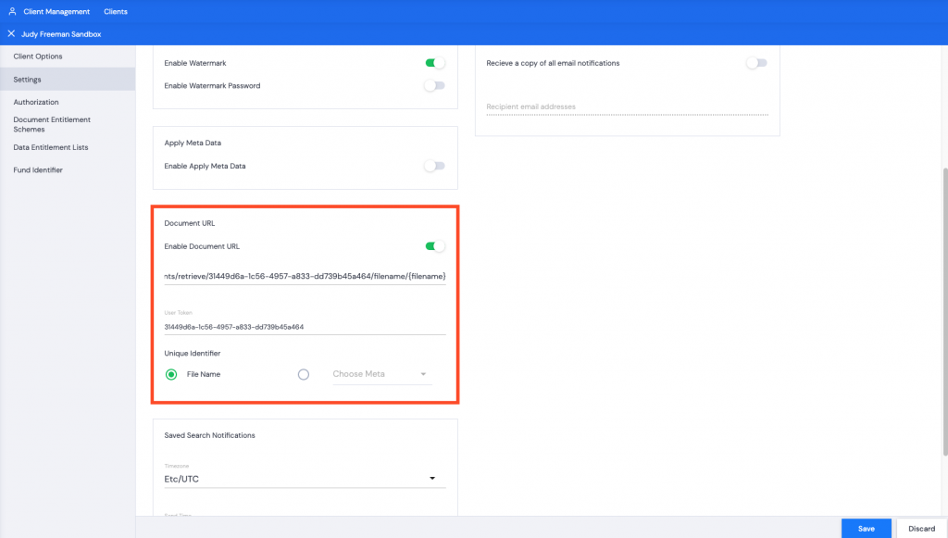Image resolution: width=948 pixels, height=538 pixels.
Task: Click the Document URL path field
Action: coord(305,276)
